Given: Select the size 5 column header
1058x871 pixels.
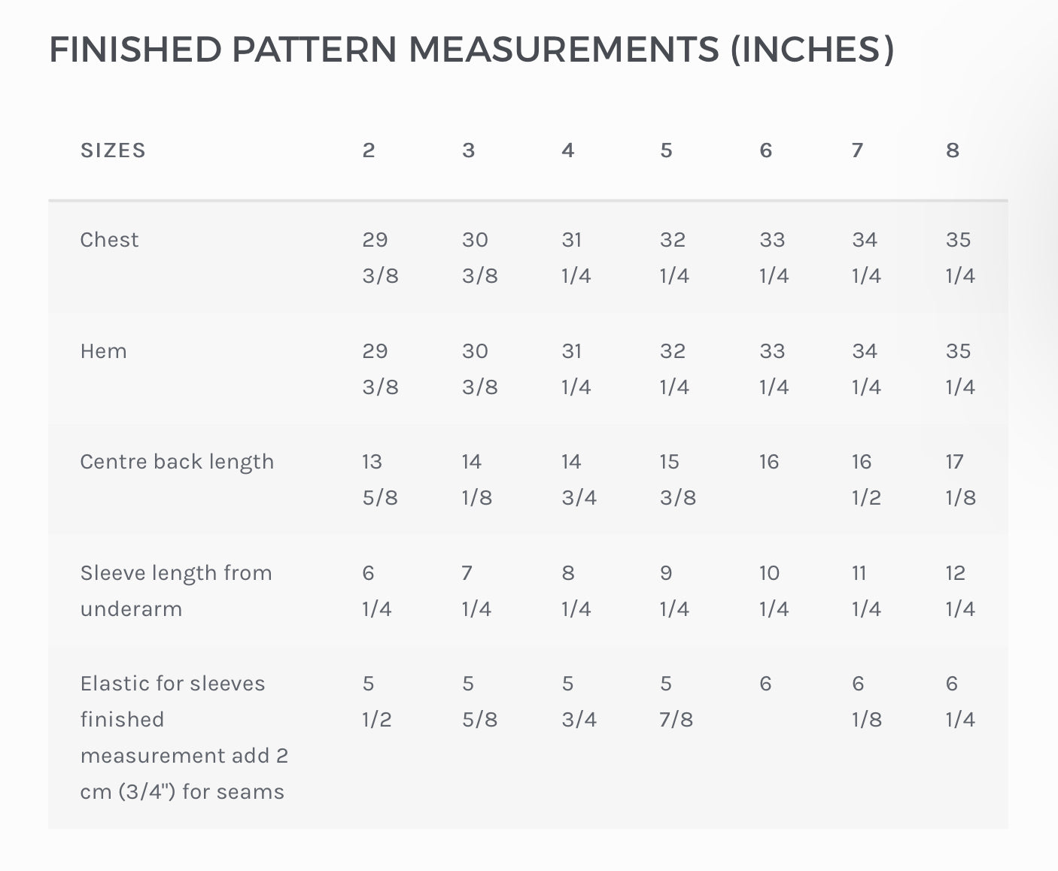Looking at the screenshot, I should (666, 150).
